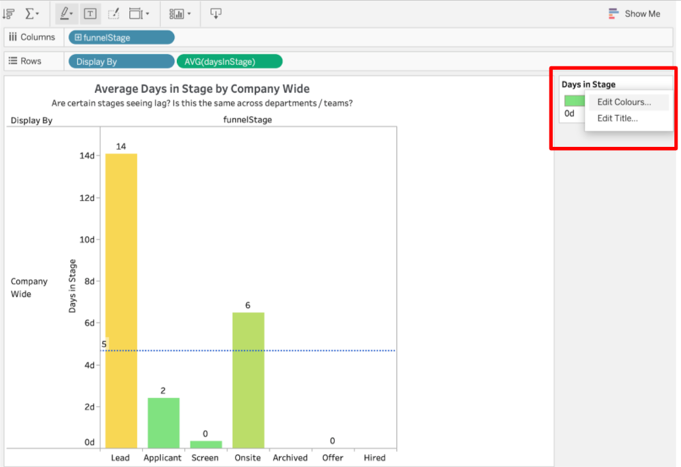The width and height of the screenshot is (681, 467).
Task: Toggle the Show Mark Labels icon
Action: 90,14
